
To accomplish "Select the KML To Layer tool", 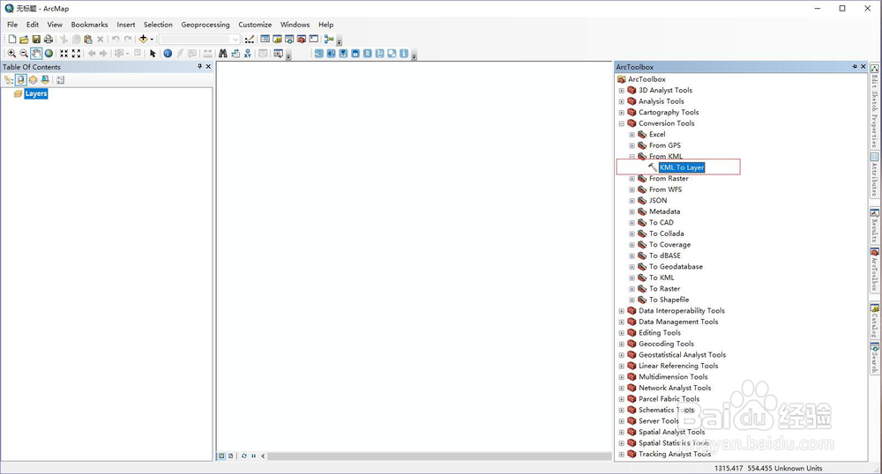I will click(682, 167).
